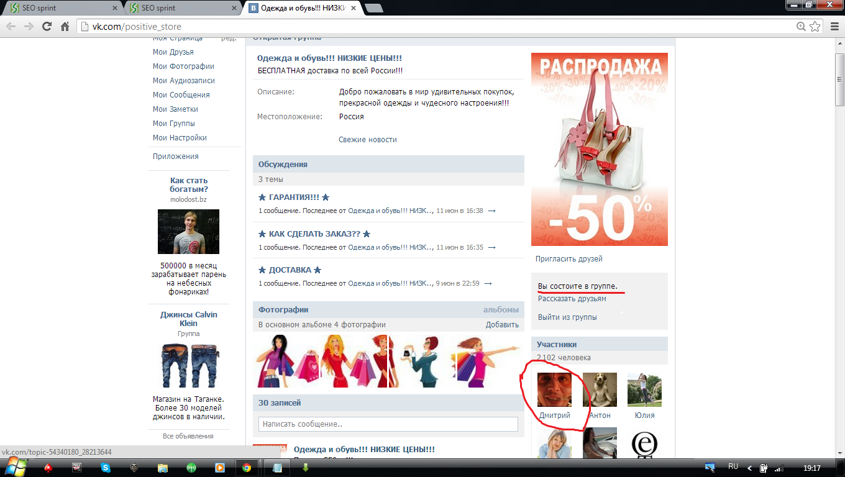Go back using the browser back arrow
This screenshot has width=845, height=477.
[11, 27]
